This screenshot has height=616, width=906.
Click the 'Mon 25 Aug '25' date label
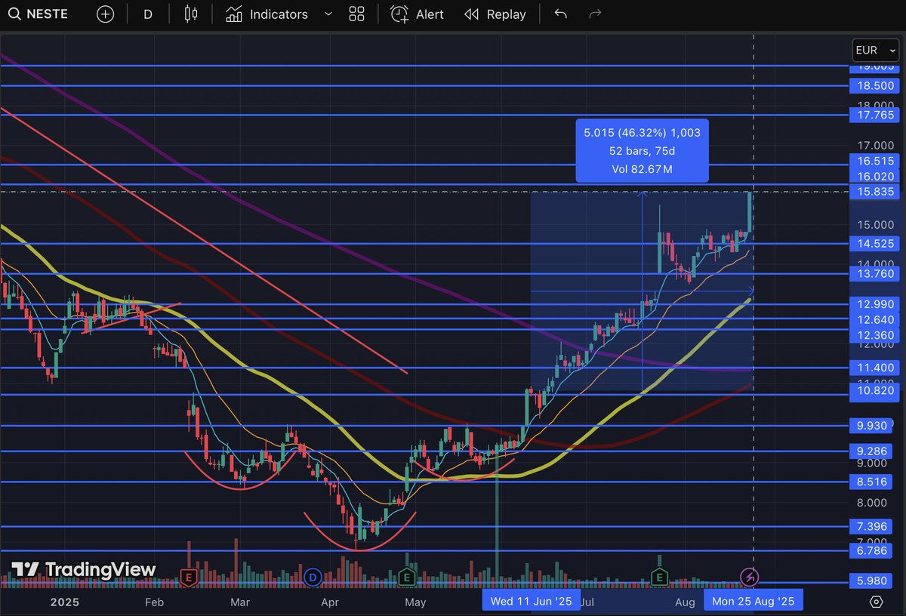(753, 600)
